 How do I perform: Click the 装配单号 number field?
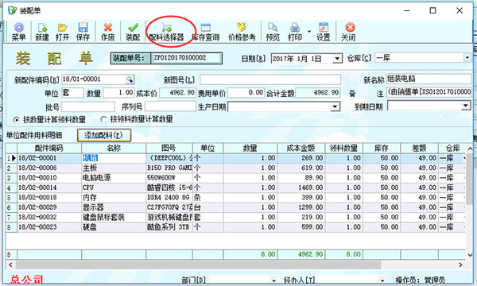tap(186, 58)
